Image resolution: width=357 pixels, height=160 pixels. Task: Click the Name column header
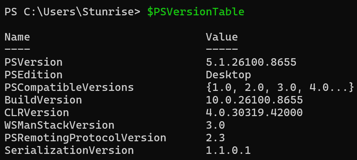(17, 37)
